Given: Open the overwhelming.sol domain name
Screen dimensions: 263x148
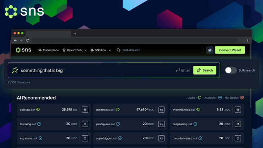Looking at the screenshot, I should [x=184, y=110].
